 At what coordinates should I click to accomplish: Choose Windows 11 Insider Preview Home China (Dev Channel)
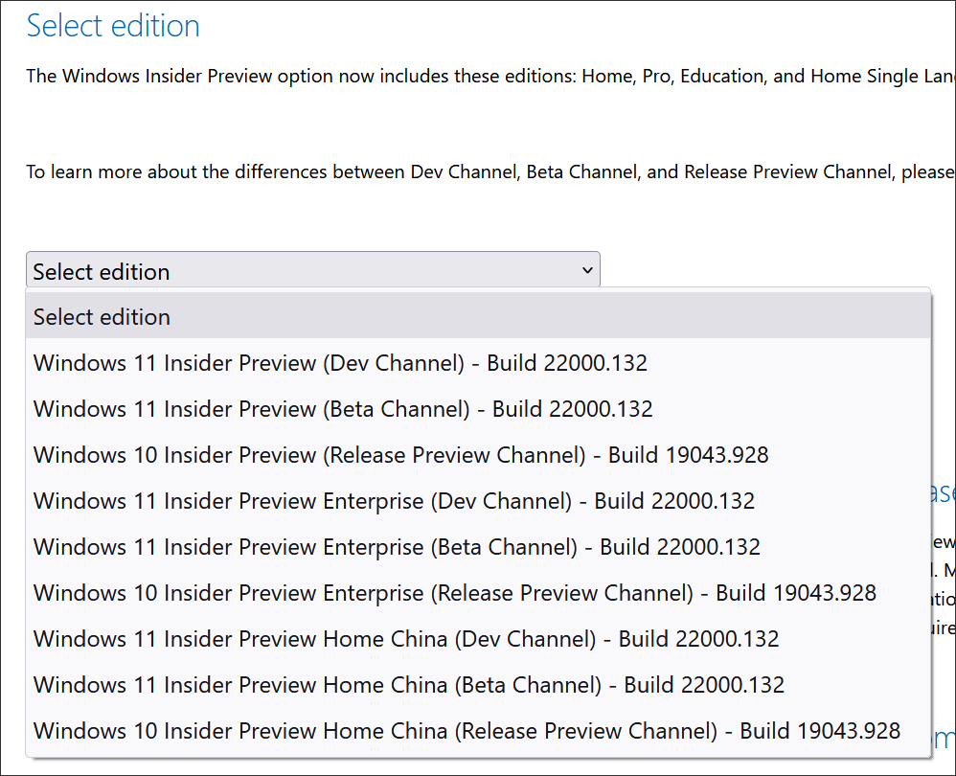(x=478, y=639)
